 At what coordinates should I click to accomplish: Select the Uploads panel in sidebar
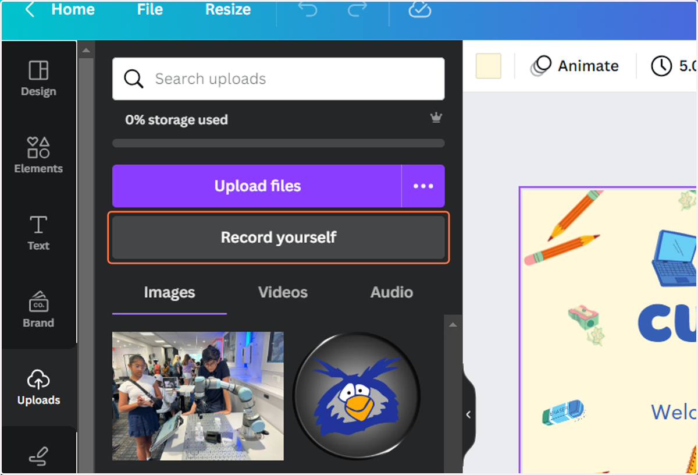tap(38, 388)
